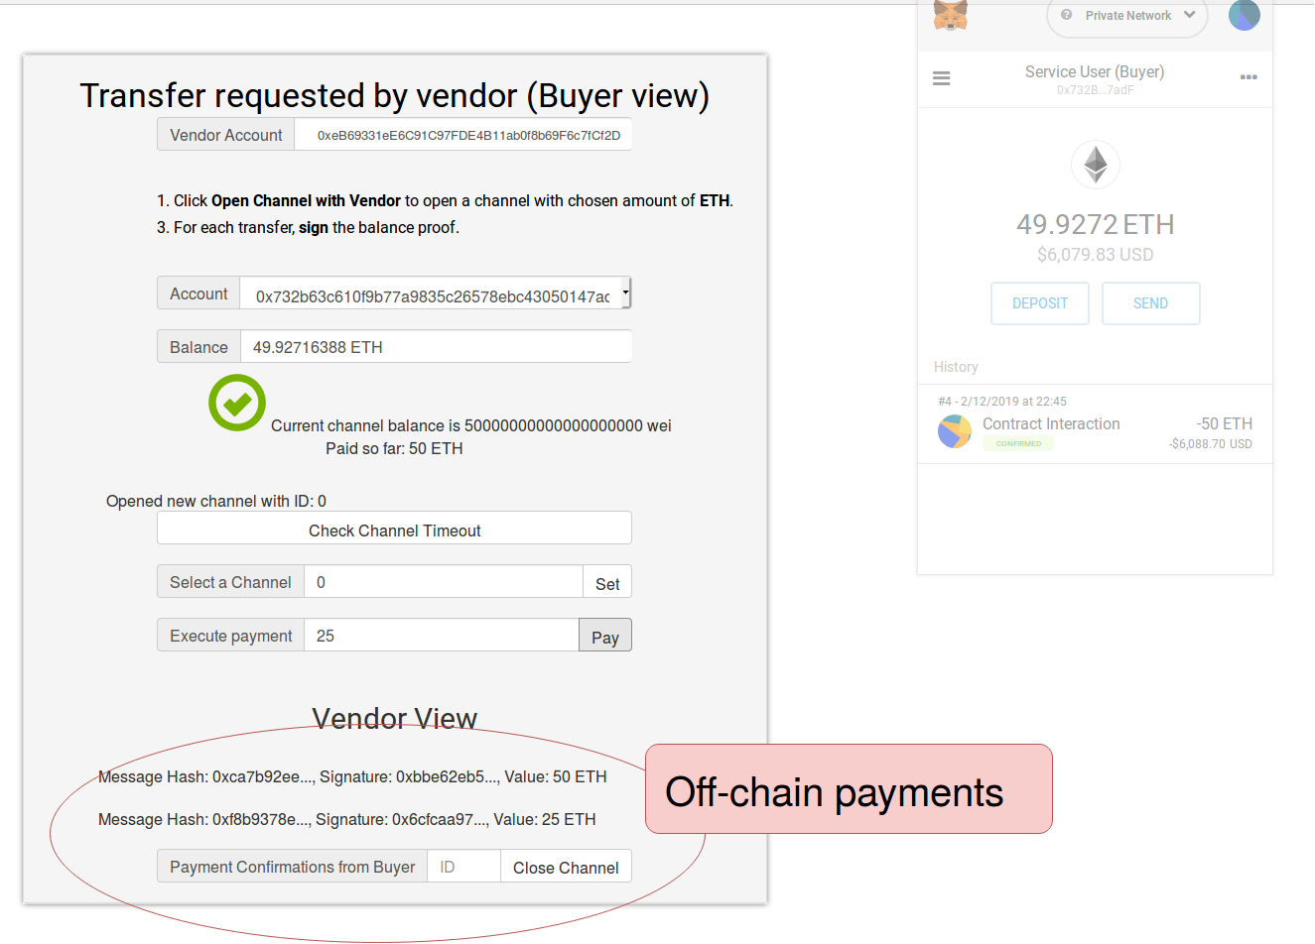Click the MetaMask account avatar circle

pos(1245,15)
